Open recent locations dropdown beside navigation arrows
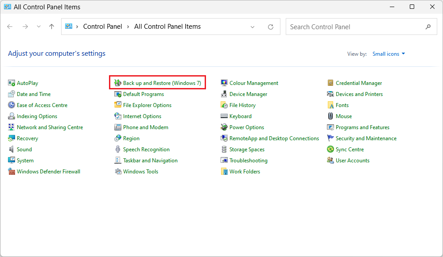The image size is (443, 257). (39, 27)
